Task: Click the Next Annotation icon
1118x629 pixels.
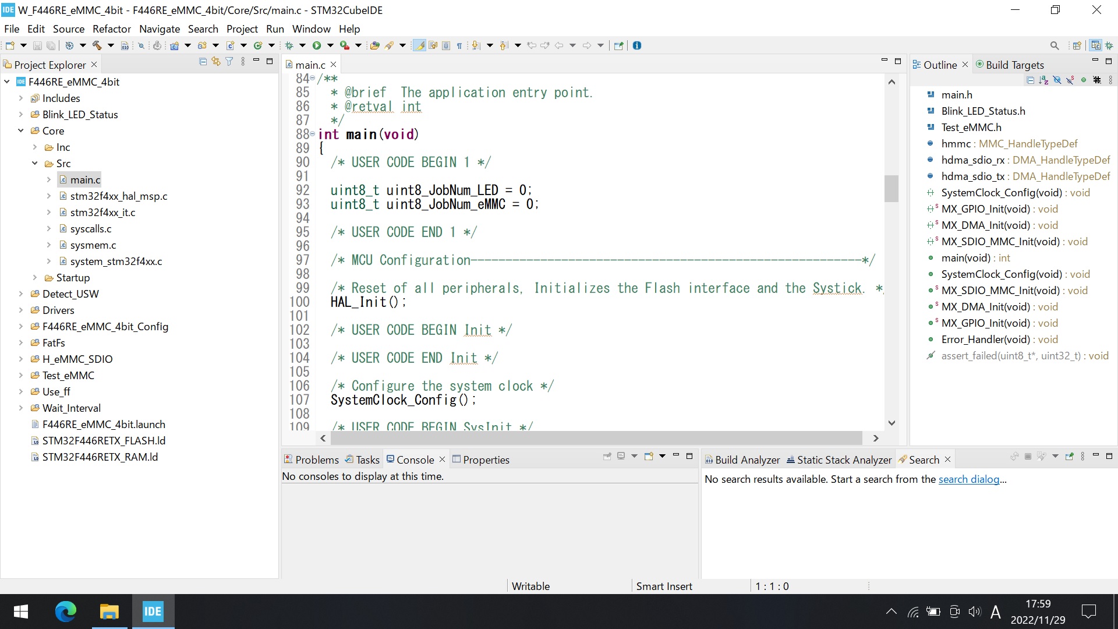Action: coord(476,45)
